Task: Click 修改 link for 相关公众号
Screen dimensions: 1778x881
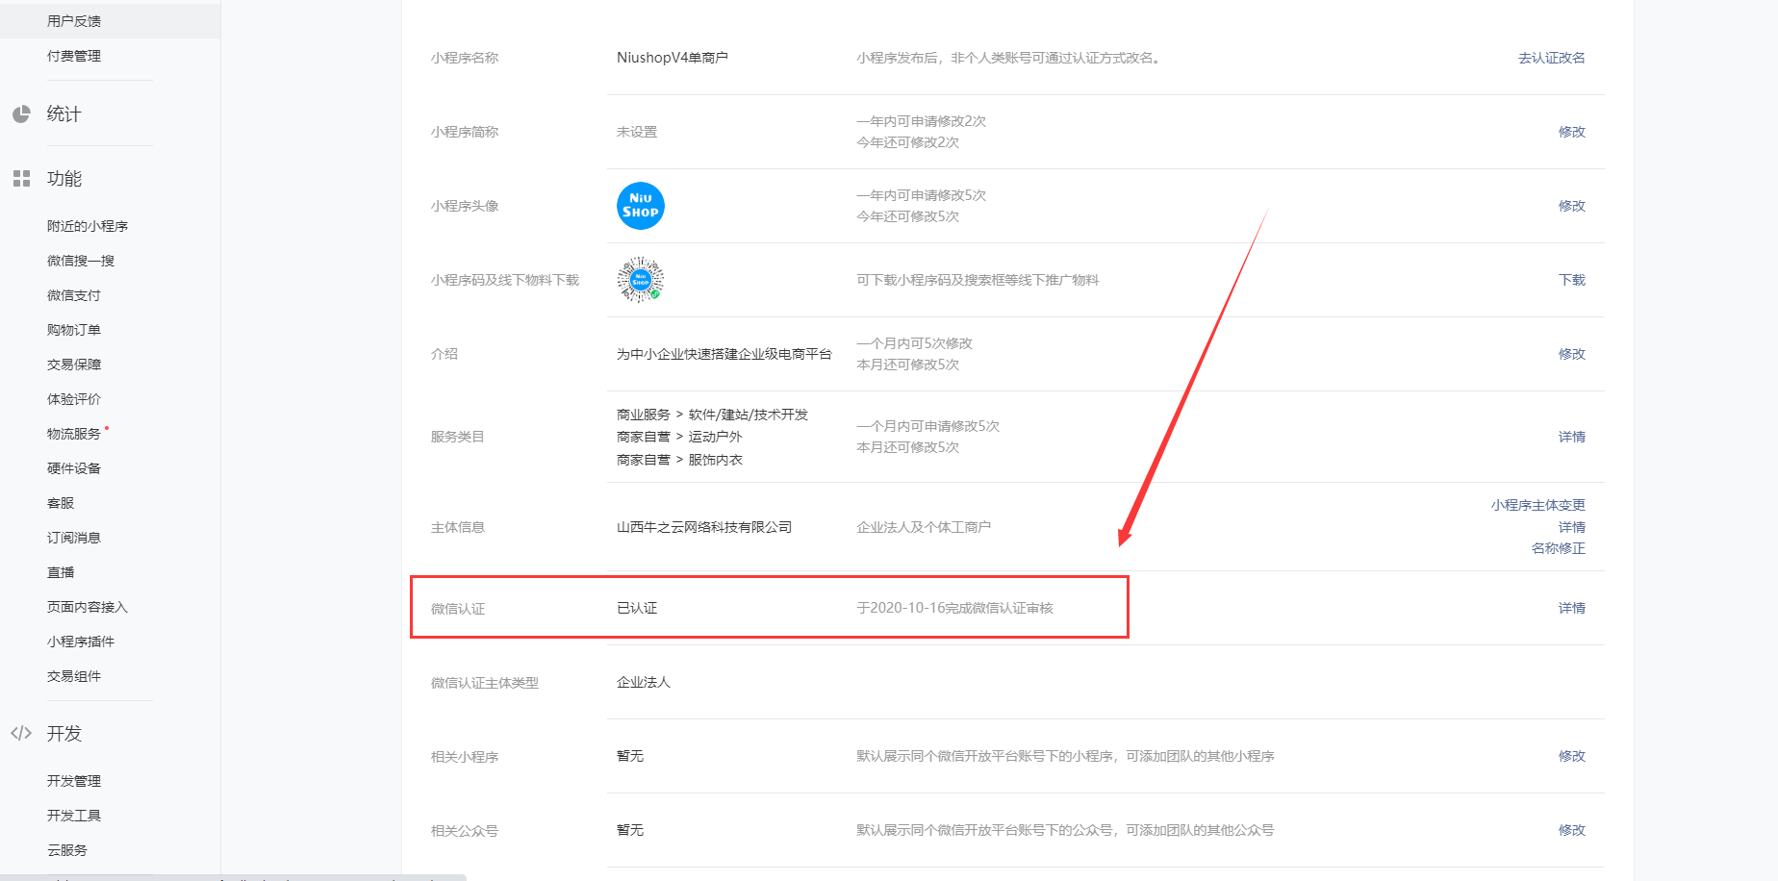Action: tap(1571, 830)
